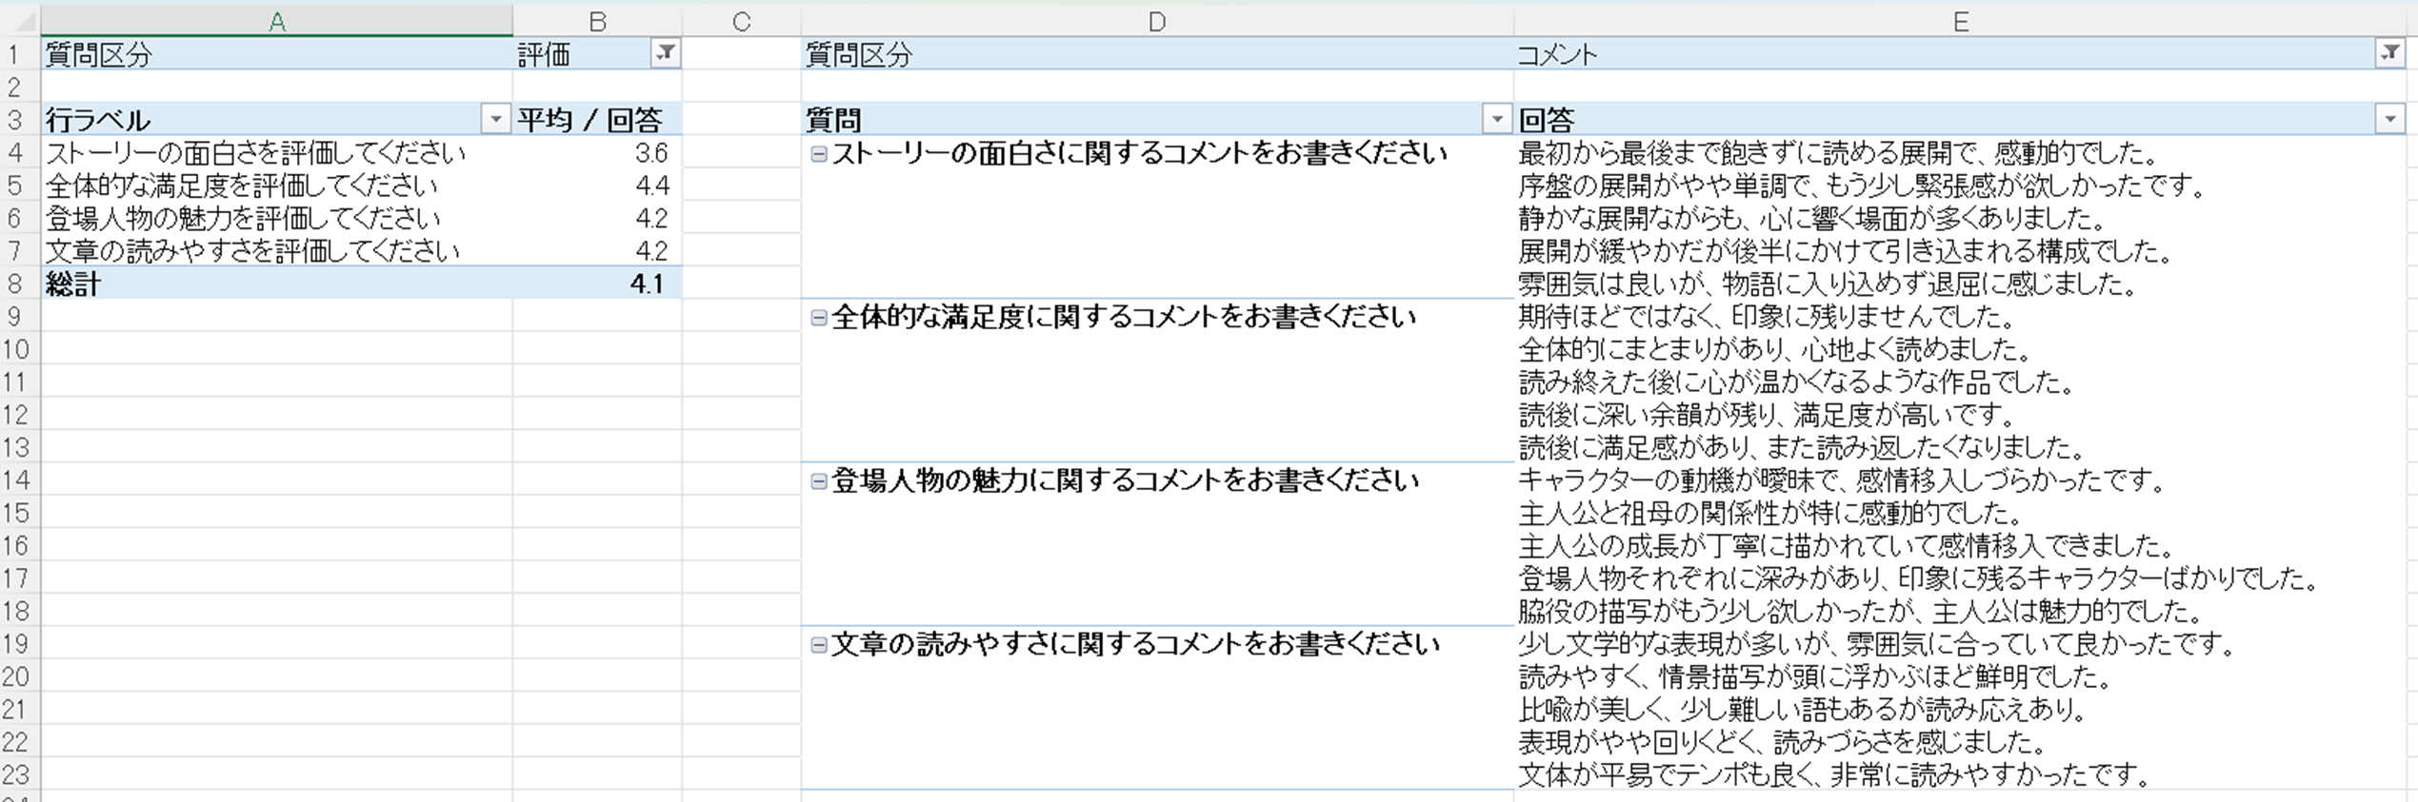The image size is (2418, 802).
Task: Click the 全体的な満足度を評価してください row label
Action: (x=242, y=186)
